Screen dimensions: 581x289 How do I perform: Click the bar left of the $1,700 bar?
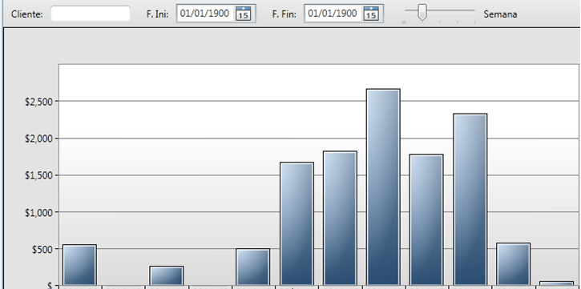point(253,267)
